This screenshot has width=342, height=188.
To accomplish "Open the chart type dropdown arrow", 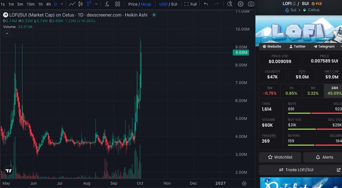I will [96, 4].
